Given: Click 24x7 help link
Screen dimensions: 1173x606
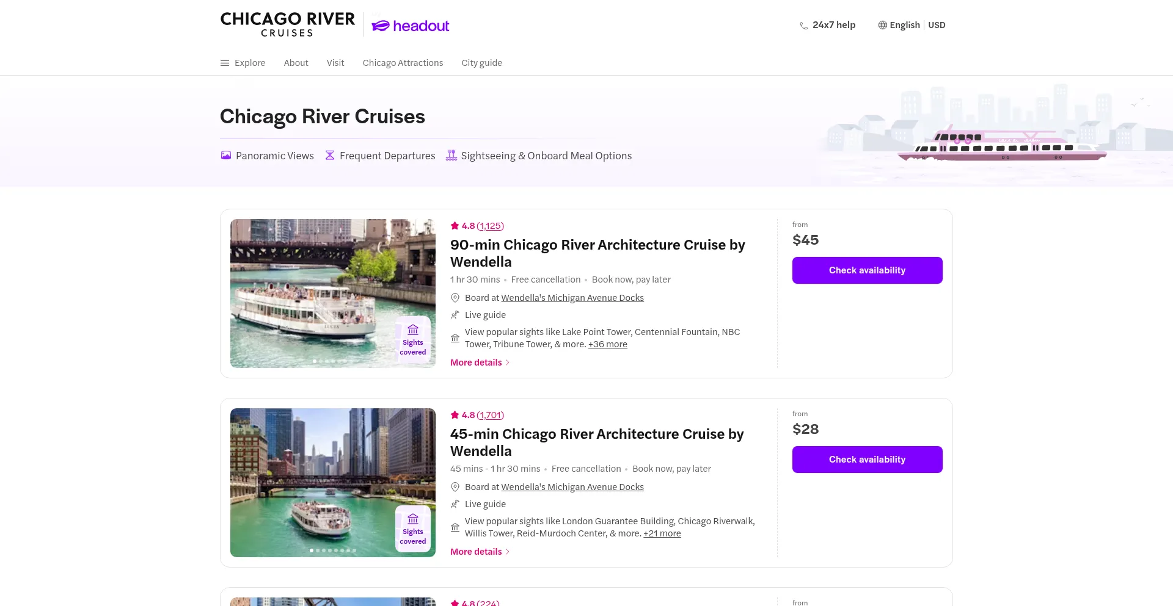Looking at the screenshot, I should pyautogui.click(x=828, y=25).
